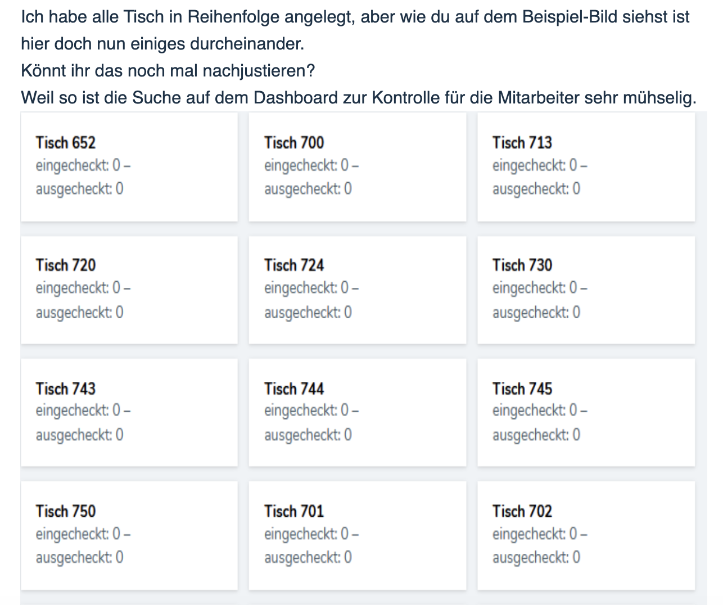Click the Tisch 652 heading text
Screen dimensions: 723x605
click(65, 143)
